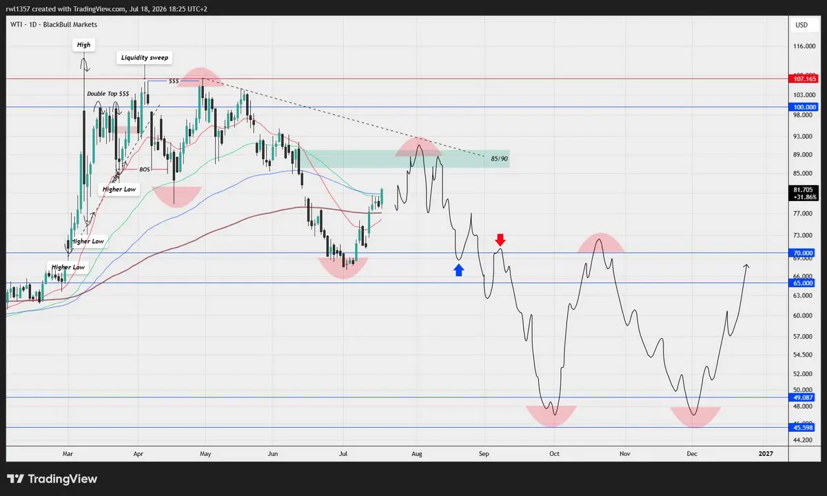
Task: Click the Jul label on time axis
Action: coord(344,454)
